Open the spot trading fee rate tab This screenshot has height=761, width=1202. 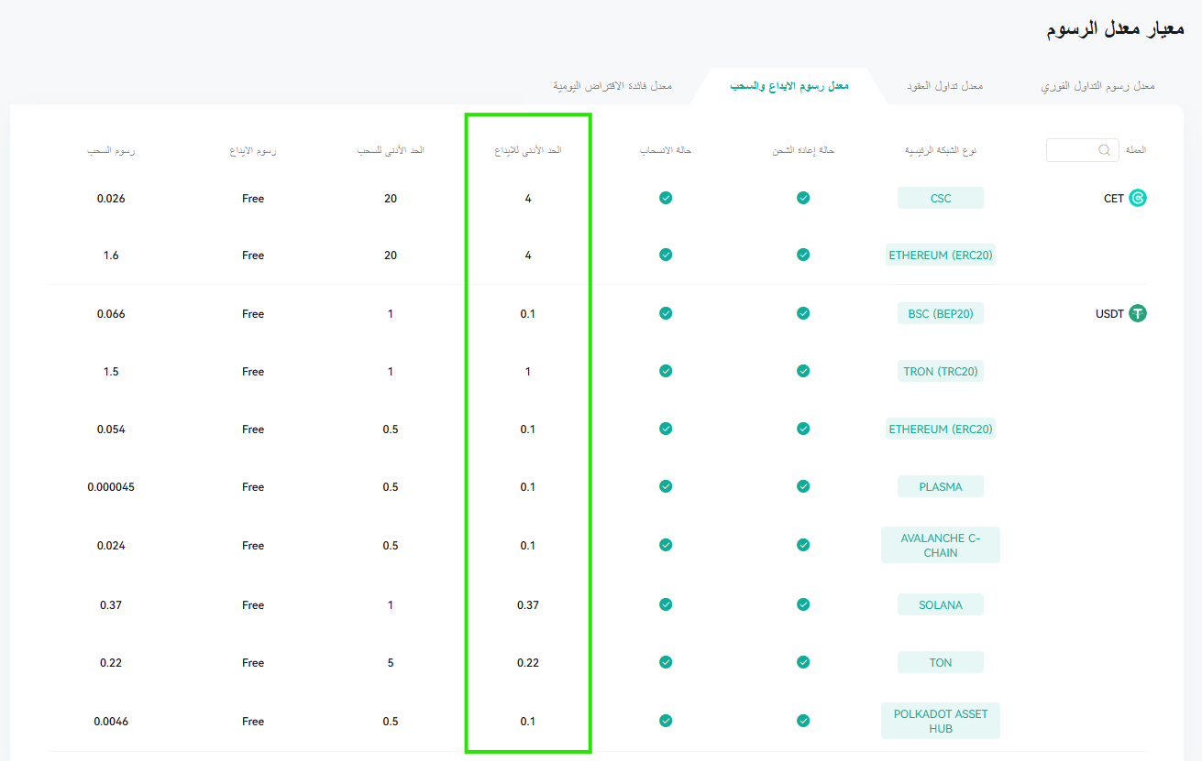coord(1097,86)
